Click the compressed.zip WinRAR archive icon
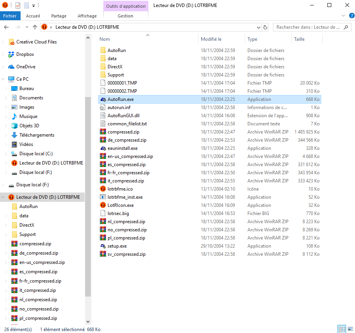The width and height of the screenshot is (355, 333). click(103, 132)
